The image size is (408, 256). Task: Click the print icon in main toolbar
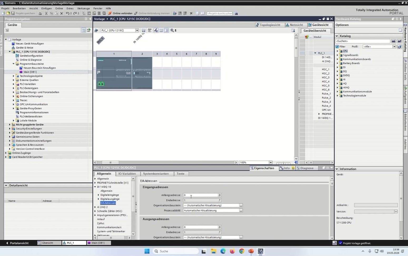[x=40, y=13]
